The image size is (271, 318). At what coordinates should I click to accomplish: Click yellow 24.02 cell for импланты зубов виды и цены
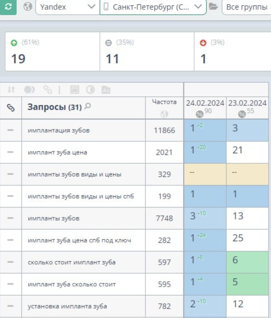pyautogui.click(x=205, y=174)
